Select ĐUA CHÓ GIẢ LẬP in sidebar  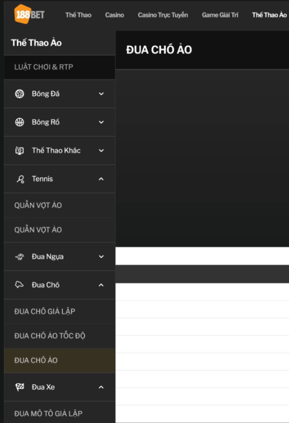click(x=45, y=311)
